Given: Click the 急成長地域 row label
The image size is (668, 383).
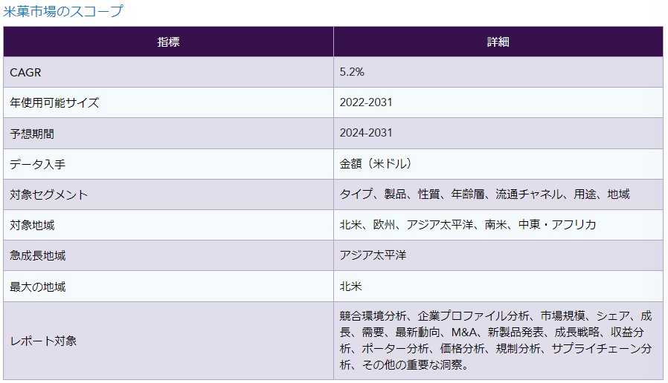Looking at the screenshot, I should click(x=38, y=255).
